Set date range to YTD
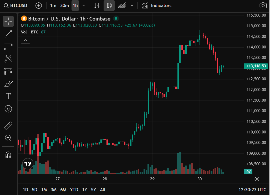Screen dimensions: 270x195 tap(74, 190)
